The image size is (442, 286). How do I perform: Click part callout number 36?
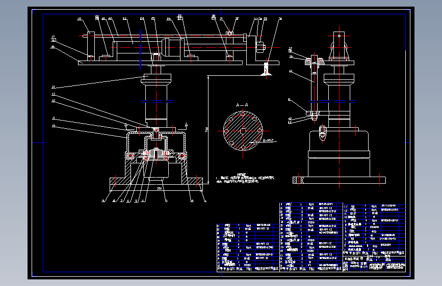(280, 19)
